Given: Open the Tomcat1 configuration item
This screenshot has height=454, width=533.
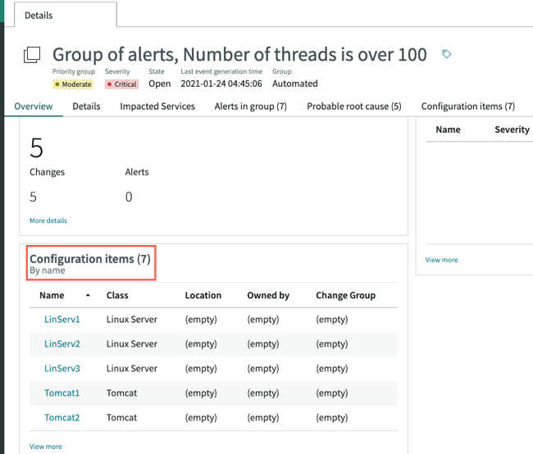Looking at the screenshot, I should 61,393.
